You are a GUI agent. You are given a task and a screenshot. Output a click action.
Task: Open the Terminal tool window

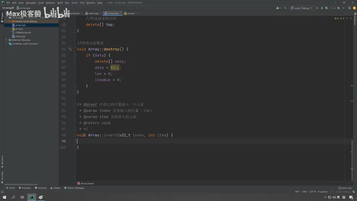coord(40,188)
